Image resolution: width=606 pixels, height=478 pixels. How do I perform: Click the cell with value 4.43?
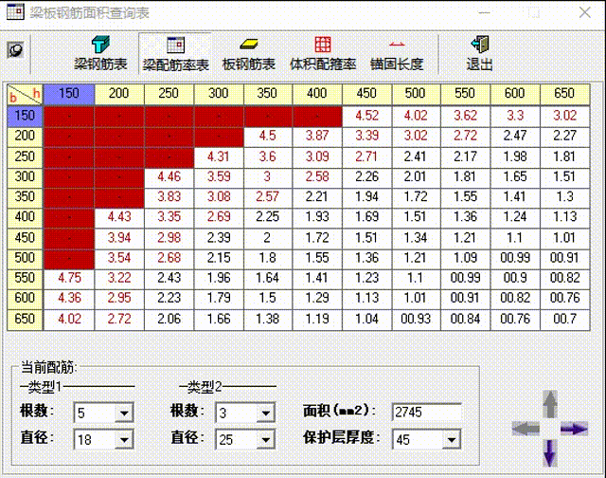click(x=119, y=217)
